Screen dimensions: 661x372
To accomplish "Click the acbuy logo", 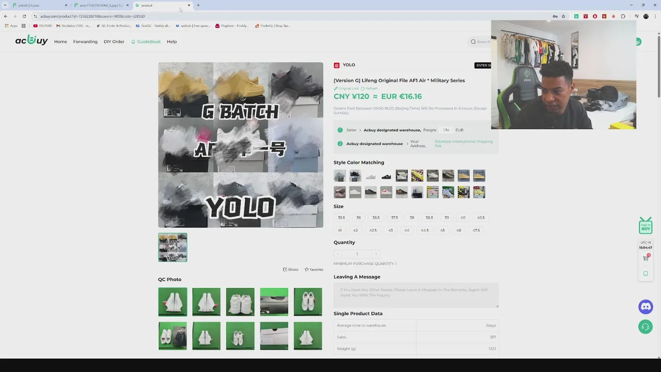I will pos(32,40).
